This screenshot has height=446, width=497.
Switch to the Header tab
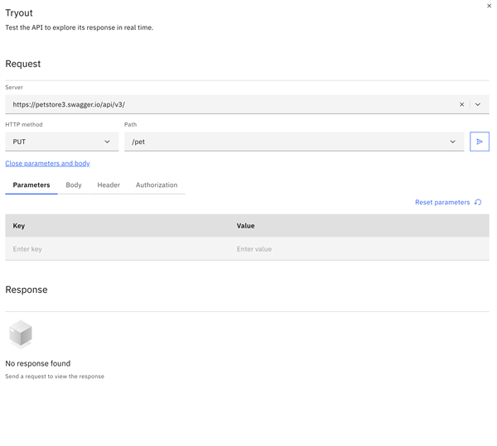[109, 185]
